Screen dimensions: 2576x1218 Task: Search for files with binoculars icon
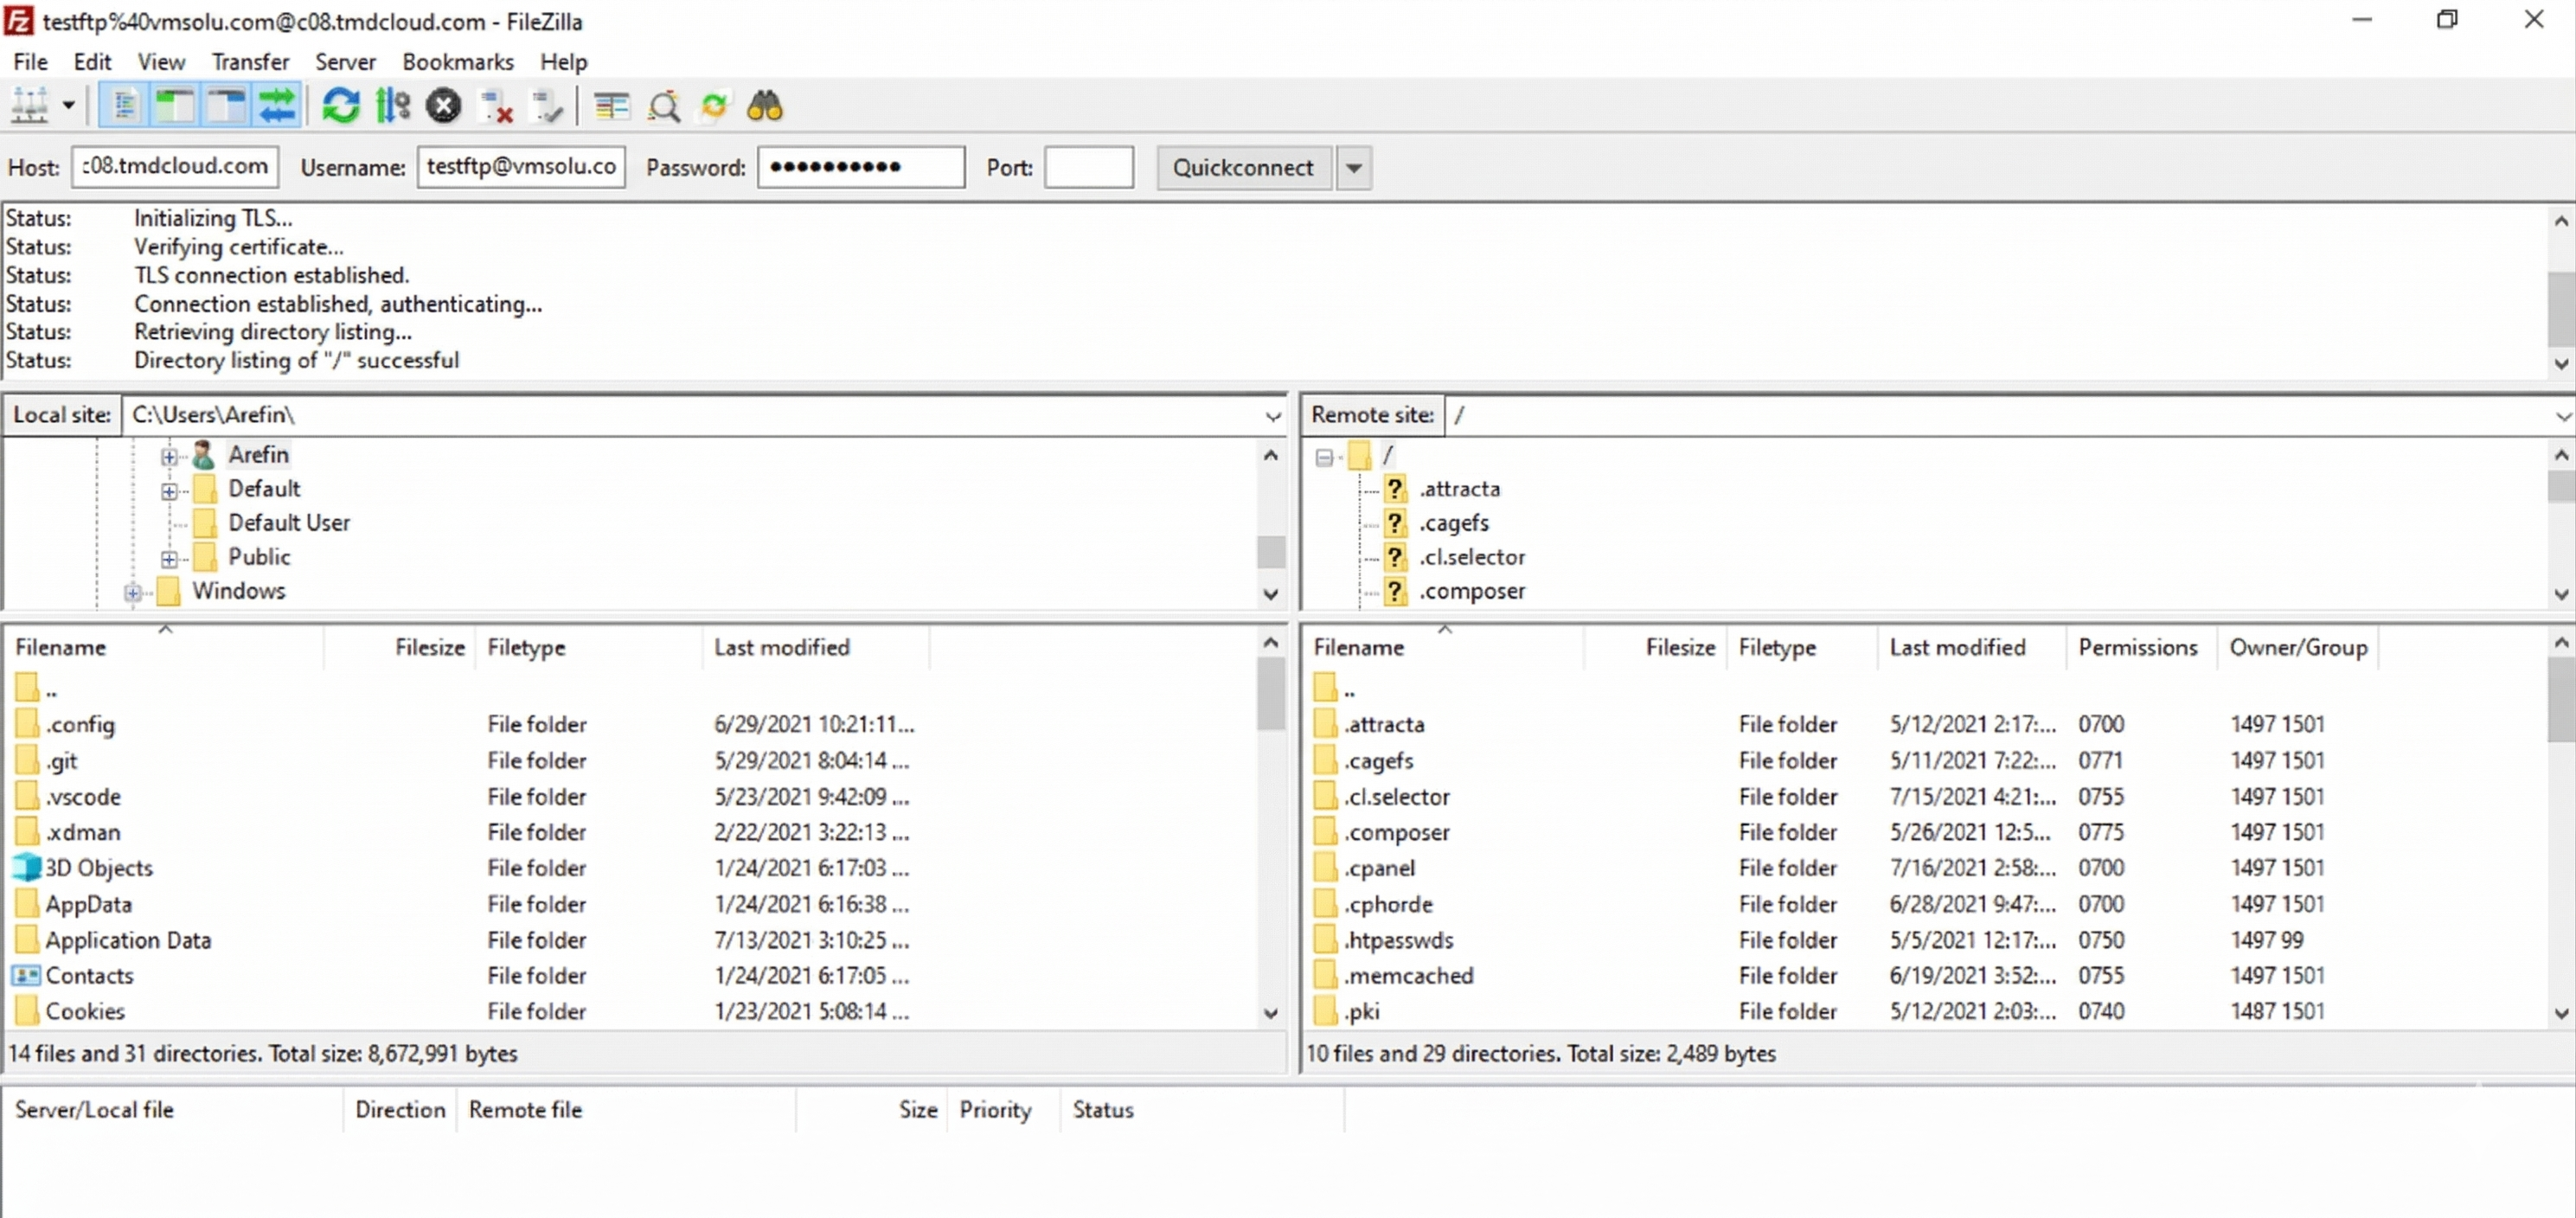tap(765, 105)
